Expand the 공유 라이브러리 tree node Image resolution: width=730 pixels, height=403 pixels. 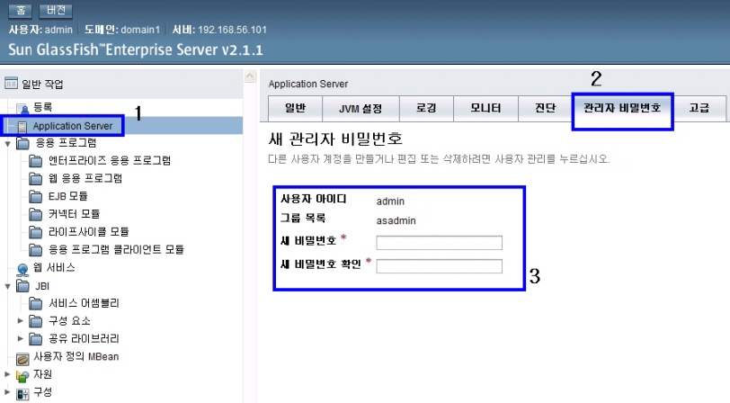[x=20, y=338]
